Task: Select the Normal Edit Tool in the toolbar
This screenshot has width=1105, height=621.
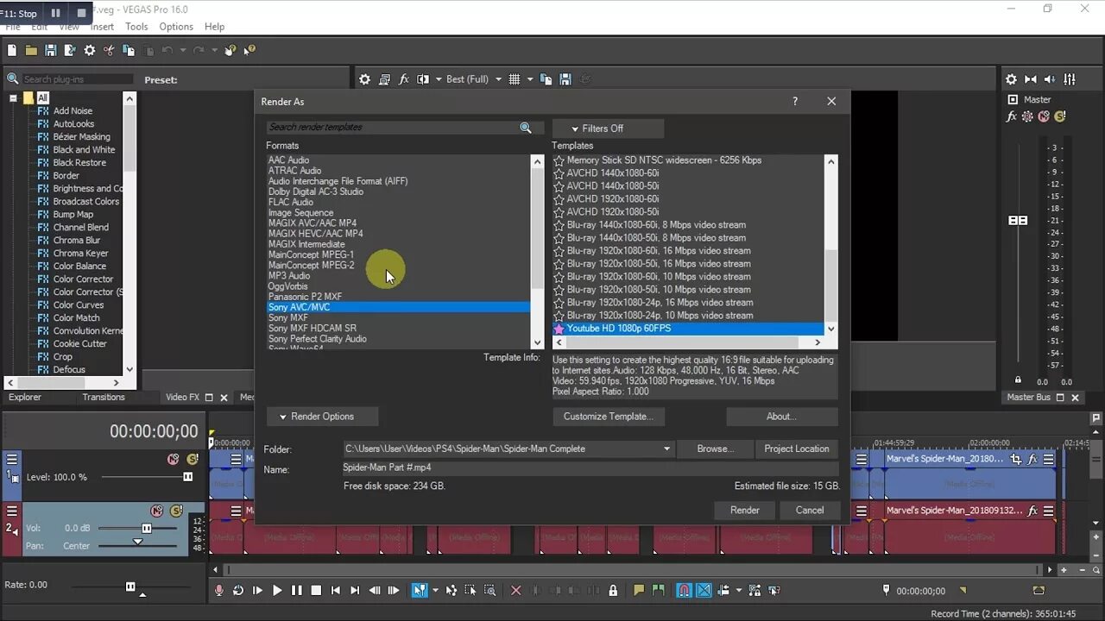Action: (419, 591)
